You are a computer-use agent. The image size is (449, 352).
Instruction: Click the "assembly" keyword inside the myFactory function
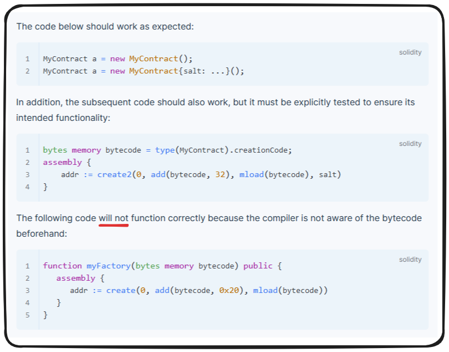coord(75,278)
